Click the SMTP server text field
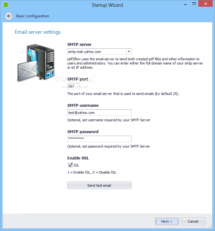215x231 pixels. coord(97,52)
